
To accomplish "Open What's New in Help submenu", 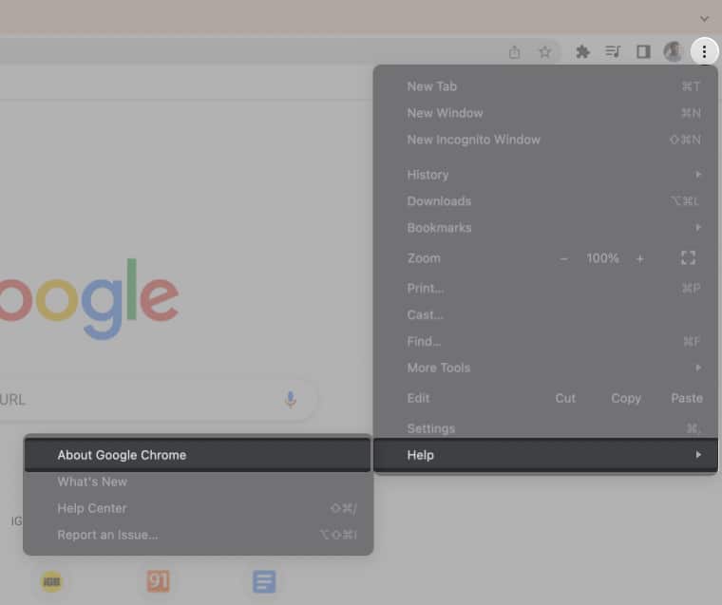I will pyautogui.click(x=198, y=482).
